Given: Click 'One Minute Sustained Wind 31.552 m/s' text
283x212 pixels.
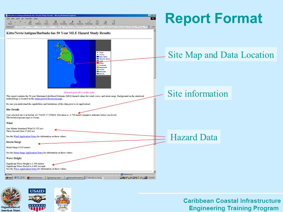Looking at the screenshot, I should click(25, 129).
